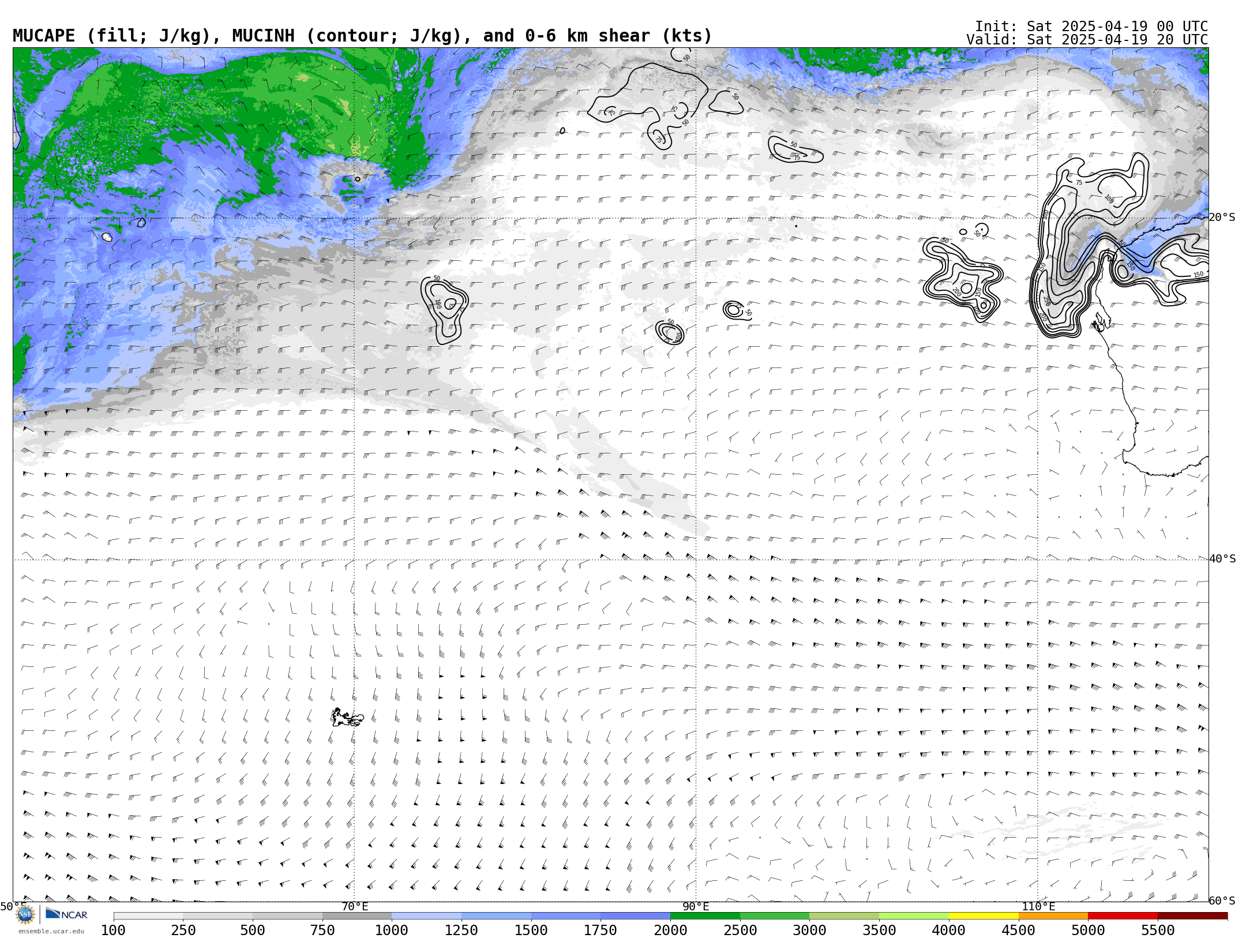Click the ensemble.ucar.edu text
The image size is (1246, 938).
tap(51, 931)
